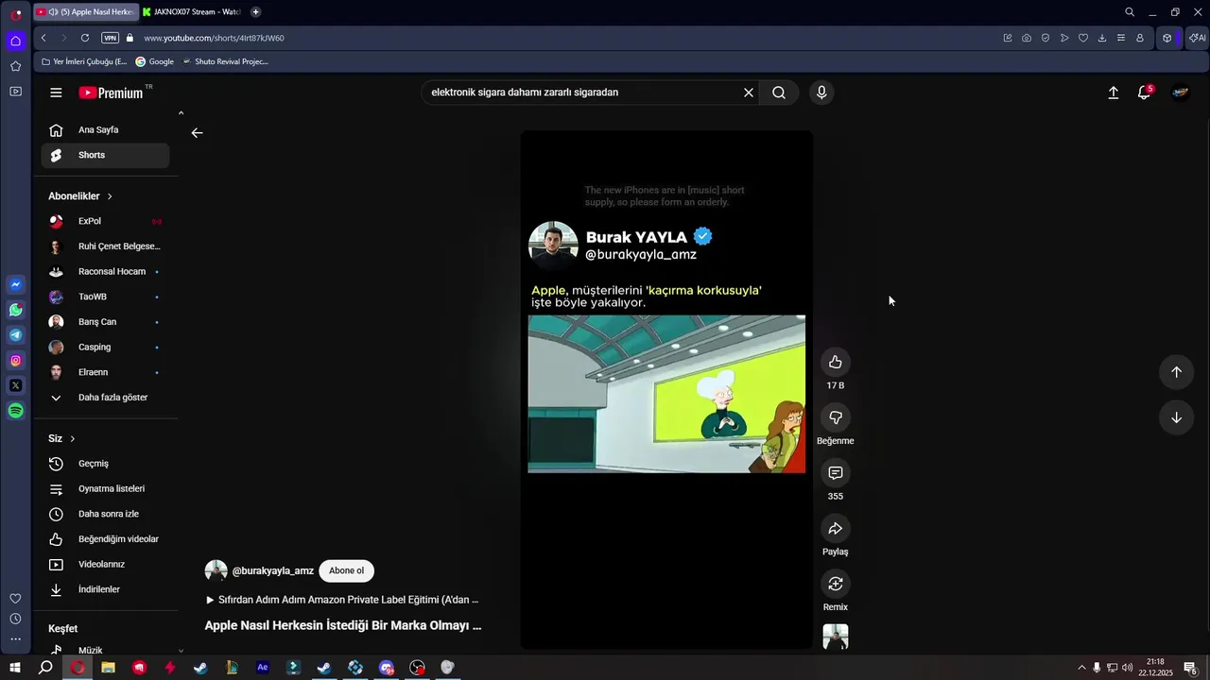Mute the audio on the Apple tab
Viewport: 1210px width, 680px height.
pos(53,12)
